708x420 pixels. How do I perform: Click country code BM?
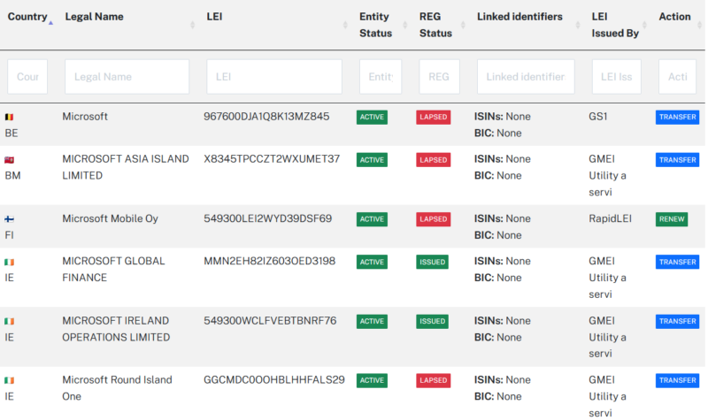tap(12, 175)
